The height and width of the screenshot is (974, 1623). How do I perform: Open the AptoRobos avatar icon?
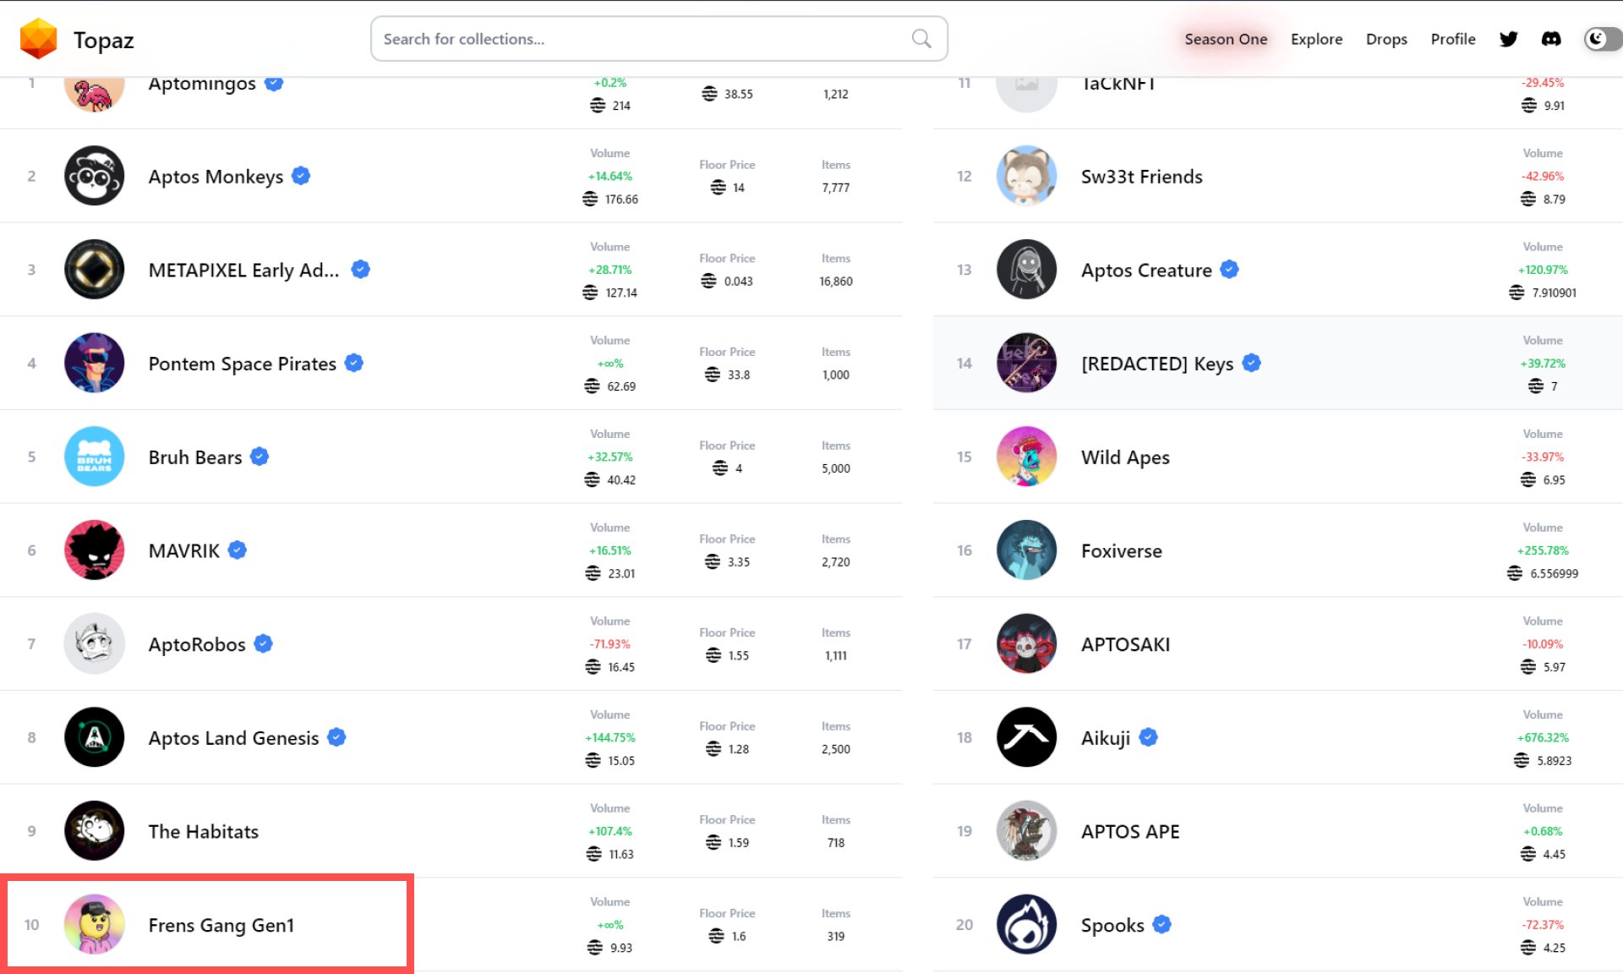coord(95,643)
